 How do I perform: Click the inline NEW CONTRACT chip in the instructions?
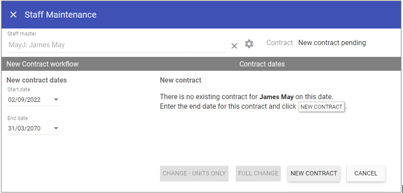tap(321, 107)
